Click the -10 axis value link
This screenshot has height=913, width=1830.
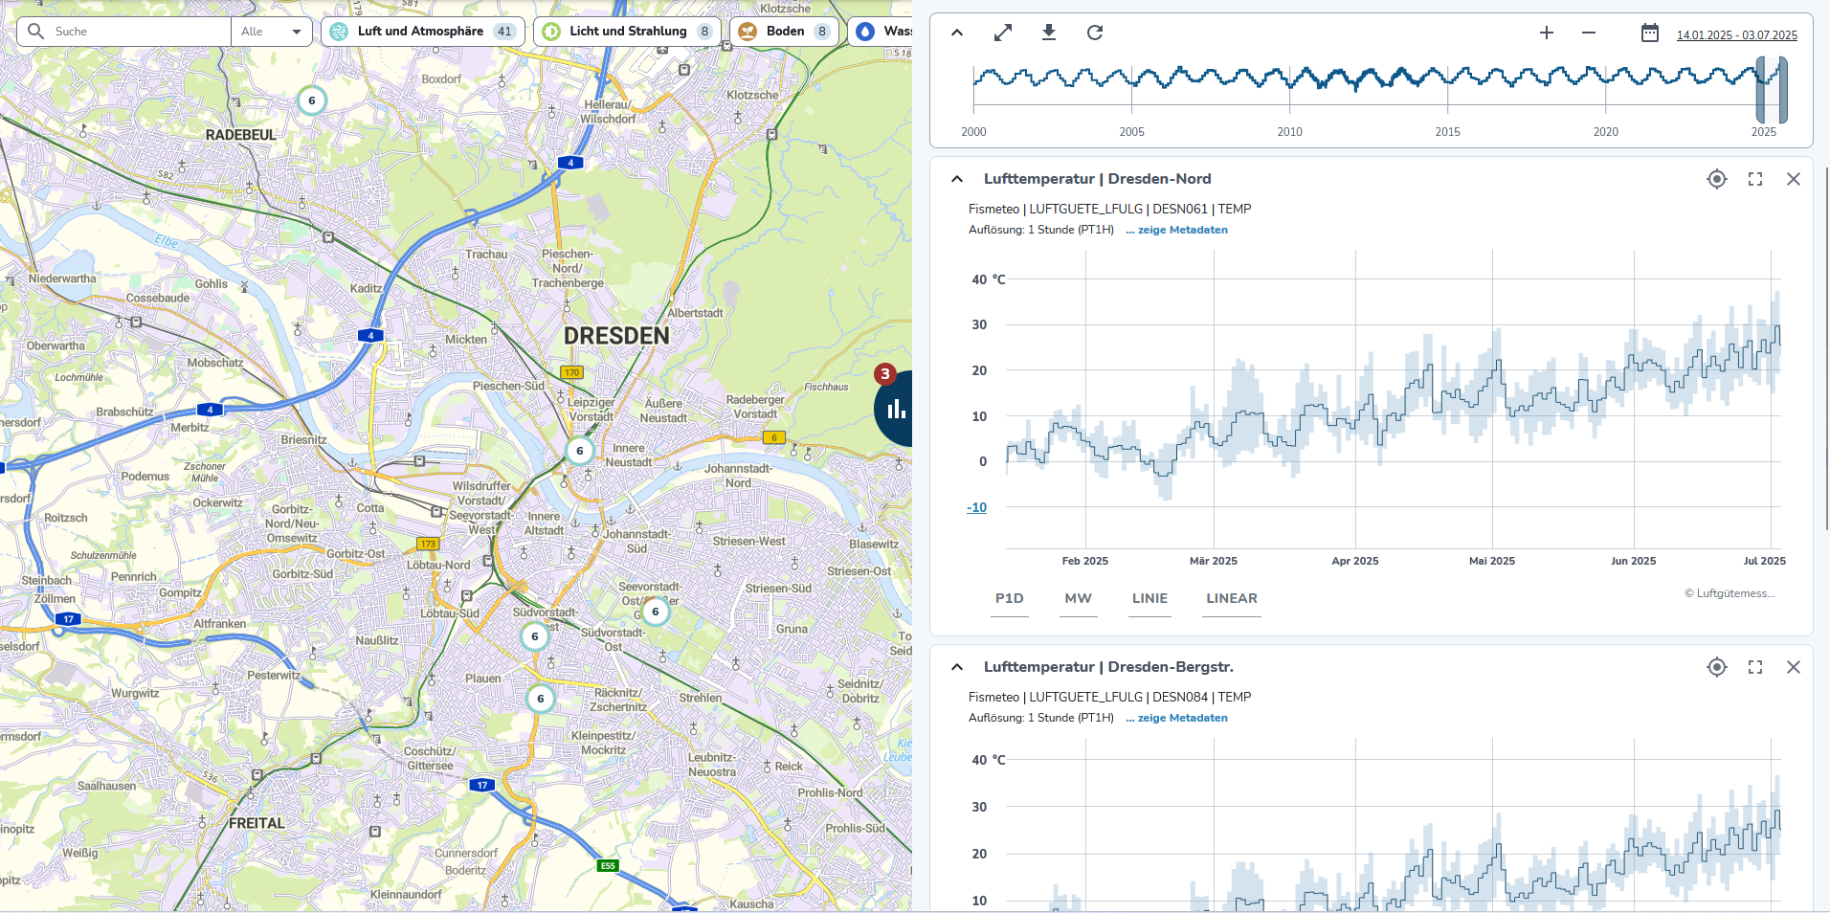point(977,507)
